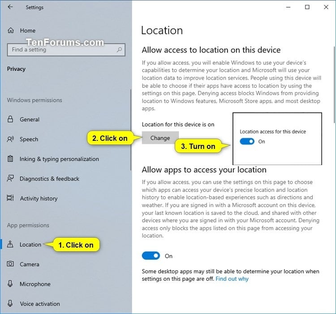Open Home via the house icon
Viewport: 336px width, 314px height.
[11, 31]
